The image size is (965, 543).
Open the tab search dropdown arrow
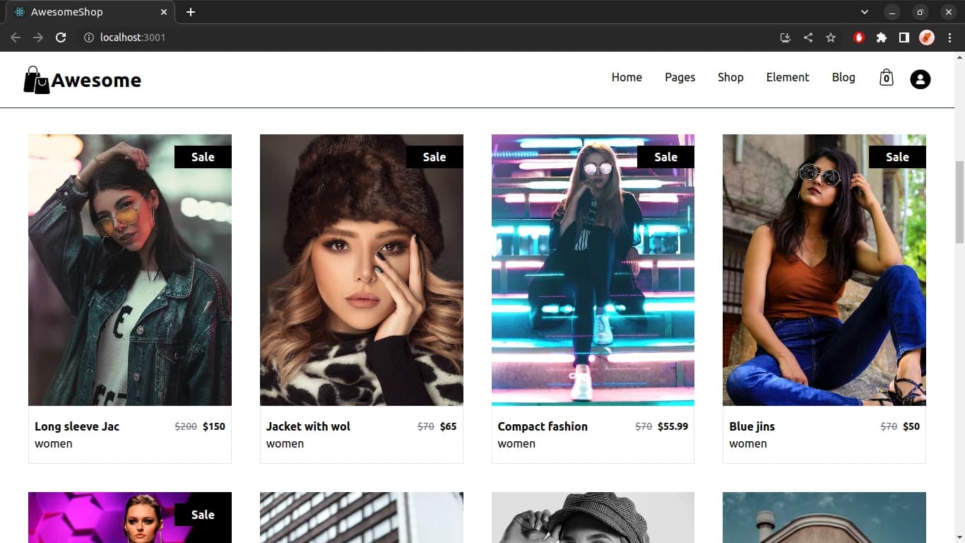pyautogui.click(x=865, y=12)
